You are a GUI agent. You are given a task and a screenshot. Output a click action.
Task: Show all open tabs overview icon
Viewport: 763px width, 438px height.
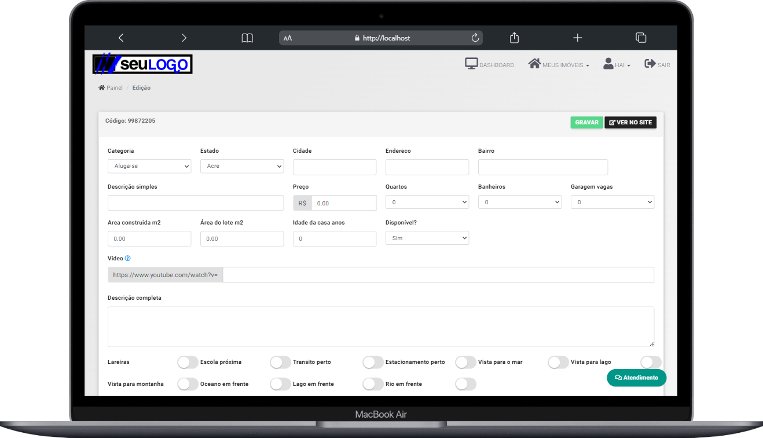(x=641, y=38)
